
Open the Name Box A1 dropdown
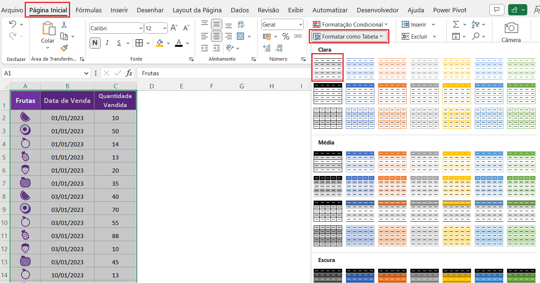(87, 73)
